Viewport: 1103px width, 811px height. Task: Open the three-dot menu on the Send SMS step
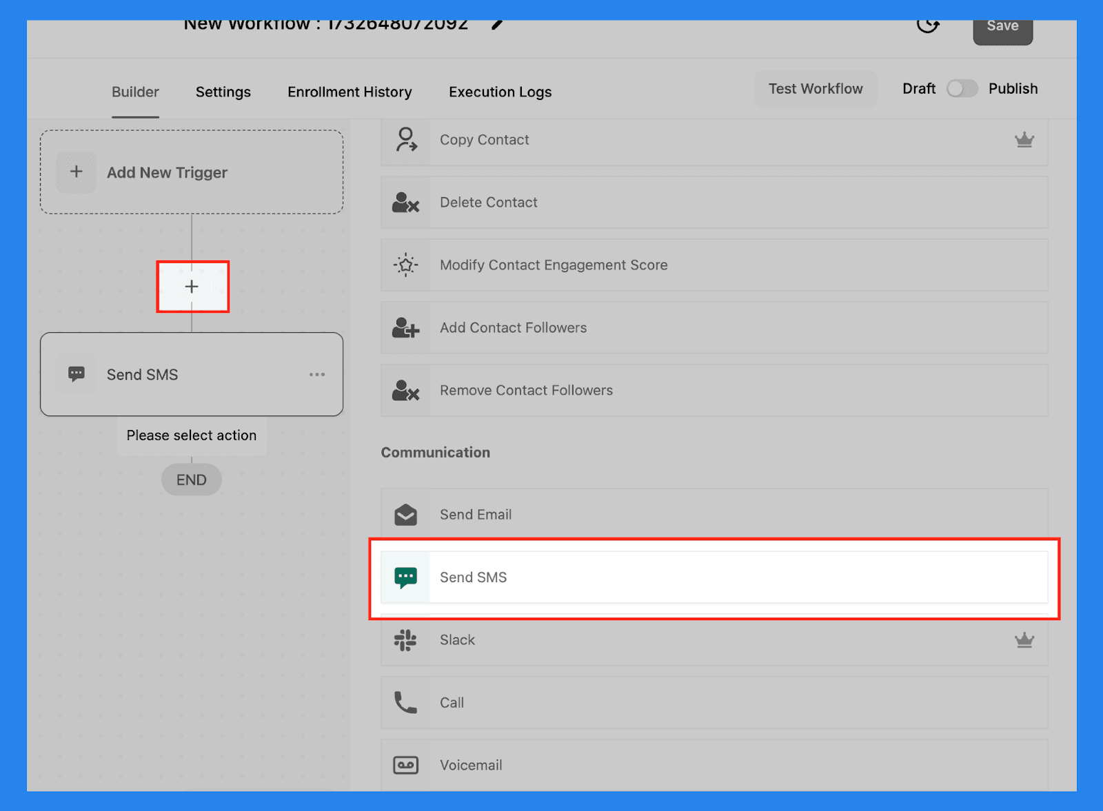click(317, 374)
